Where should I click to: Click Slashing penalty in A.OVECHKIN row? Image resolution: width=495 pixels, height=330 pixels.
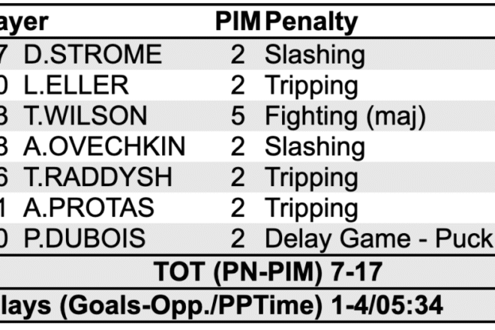[315, 148]
